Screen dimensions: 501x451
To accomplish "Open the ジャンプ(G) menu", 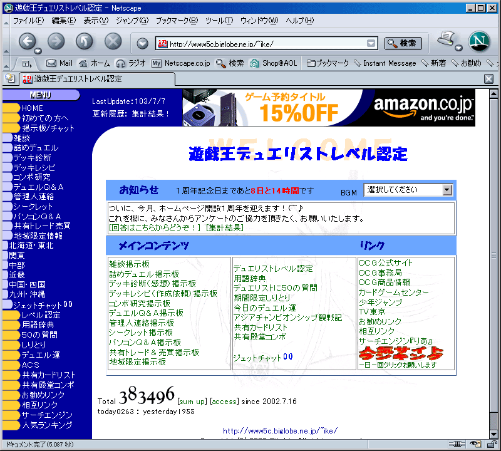I will click(x=132, y=21).
